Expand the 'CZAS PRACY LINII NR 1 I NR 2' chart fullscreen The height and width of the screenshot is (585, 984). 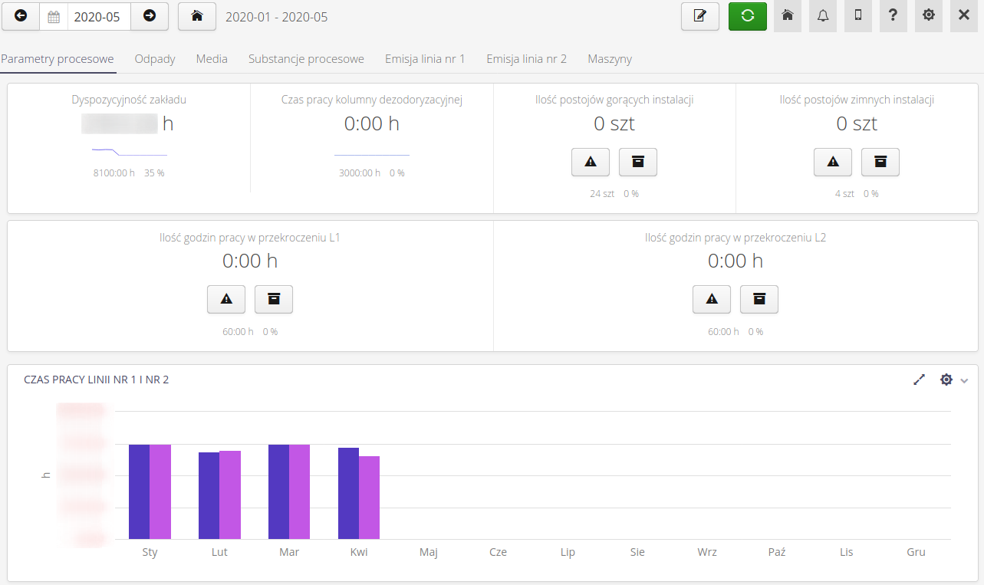(919, 379)
